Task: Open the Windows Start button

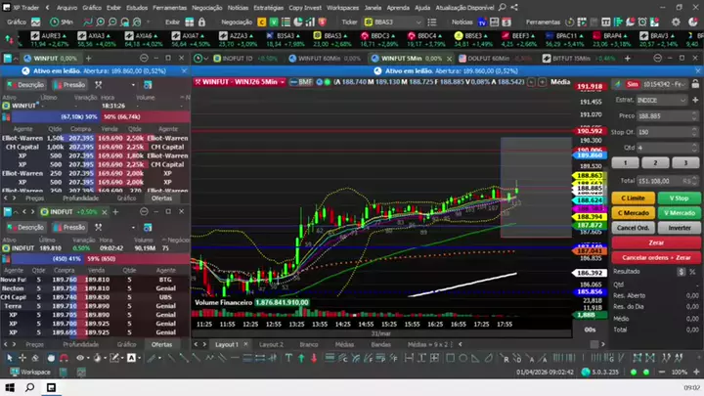Action: [10, 387]
